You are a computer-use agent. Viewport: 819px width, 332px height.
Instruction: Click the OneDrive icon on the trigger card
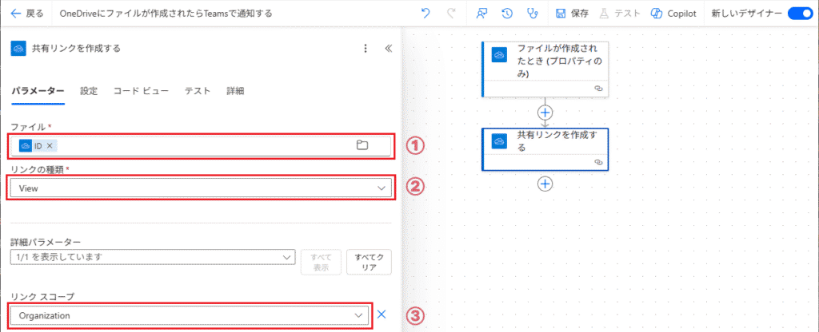(499, 55)
